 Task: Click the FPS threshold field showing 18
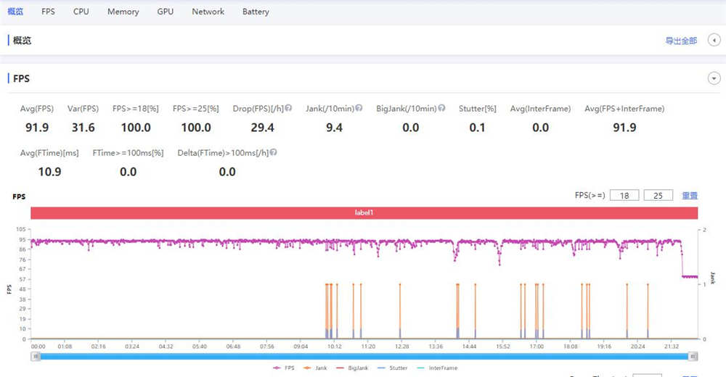tap(624, 195)
